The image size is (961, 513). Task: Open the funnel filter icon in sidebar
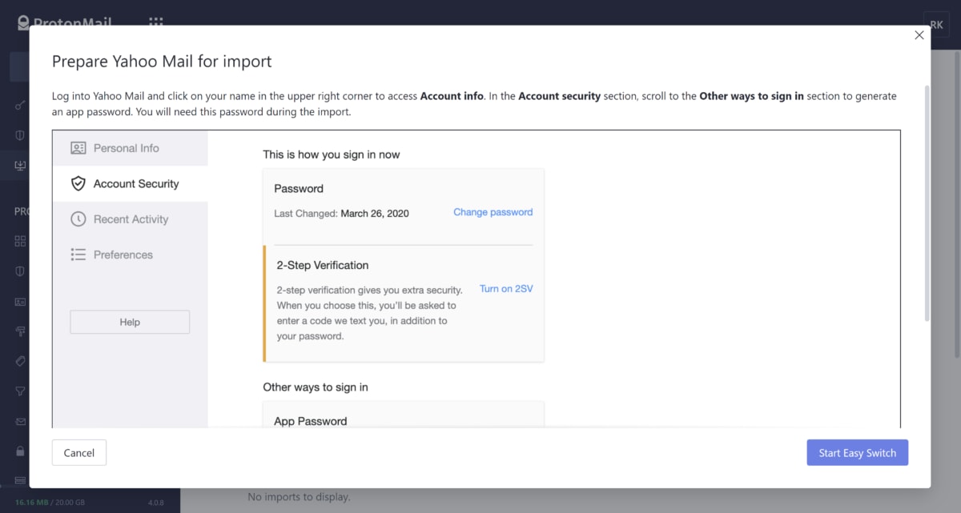(21, 391)
